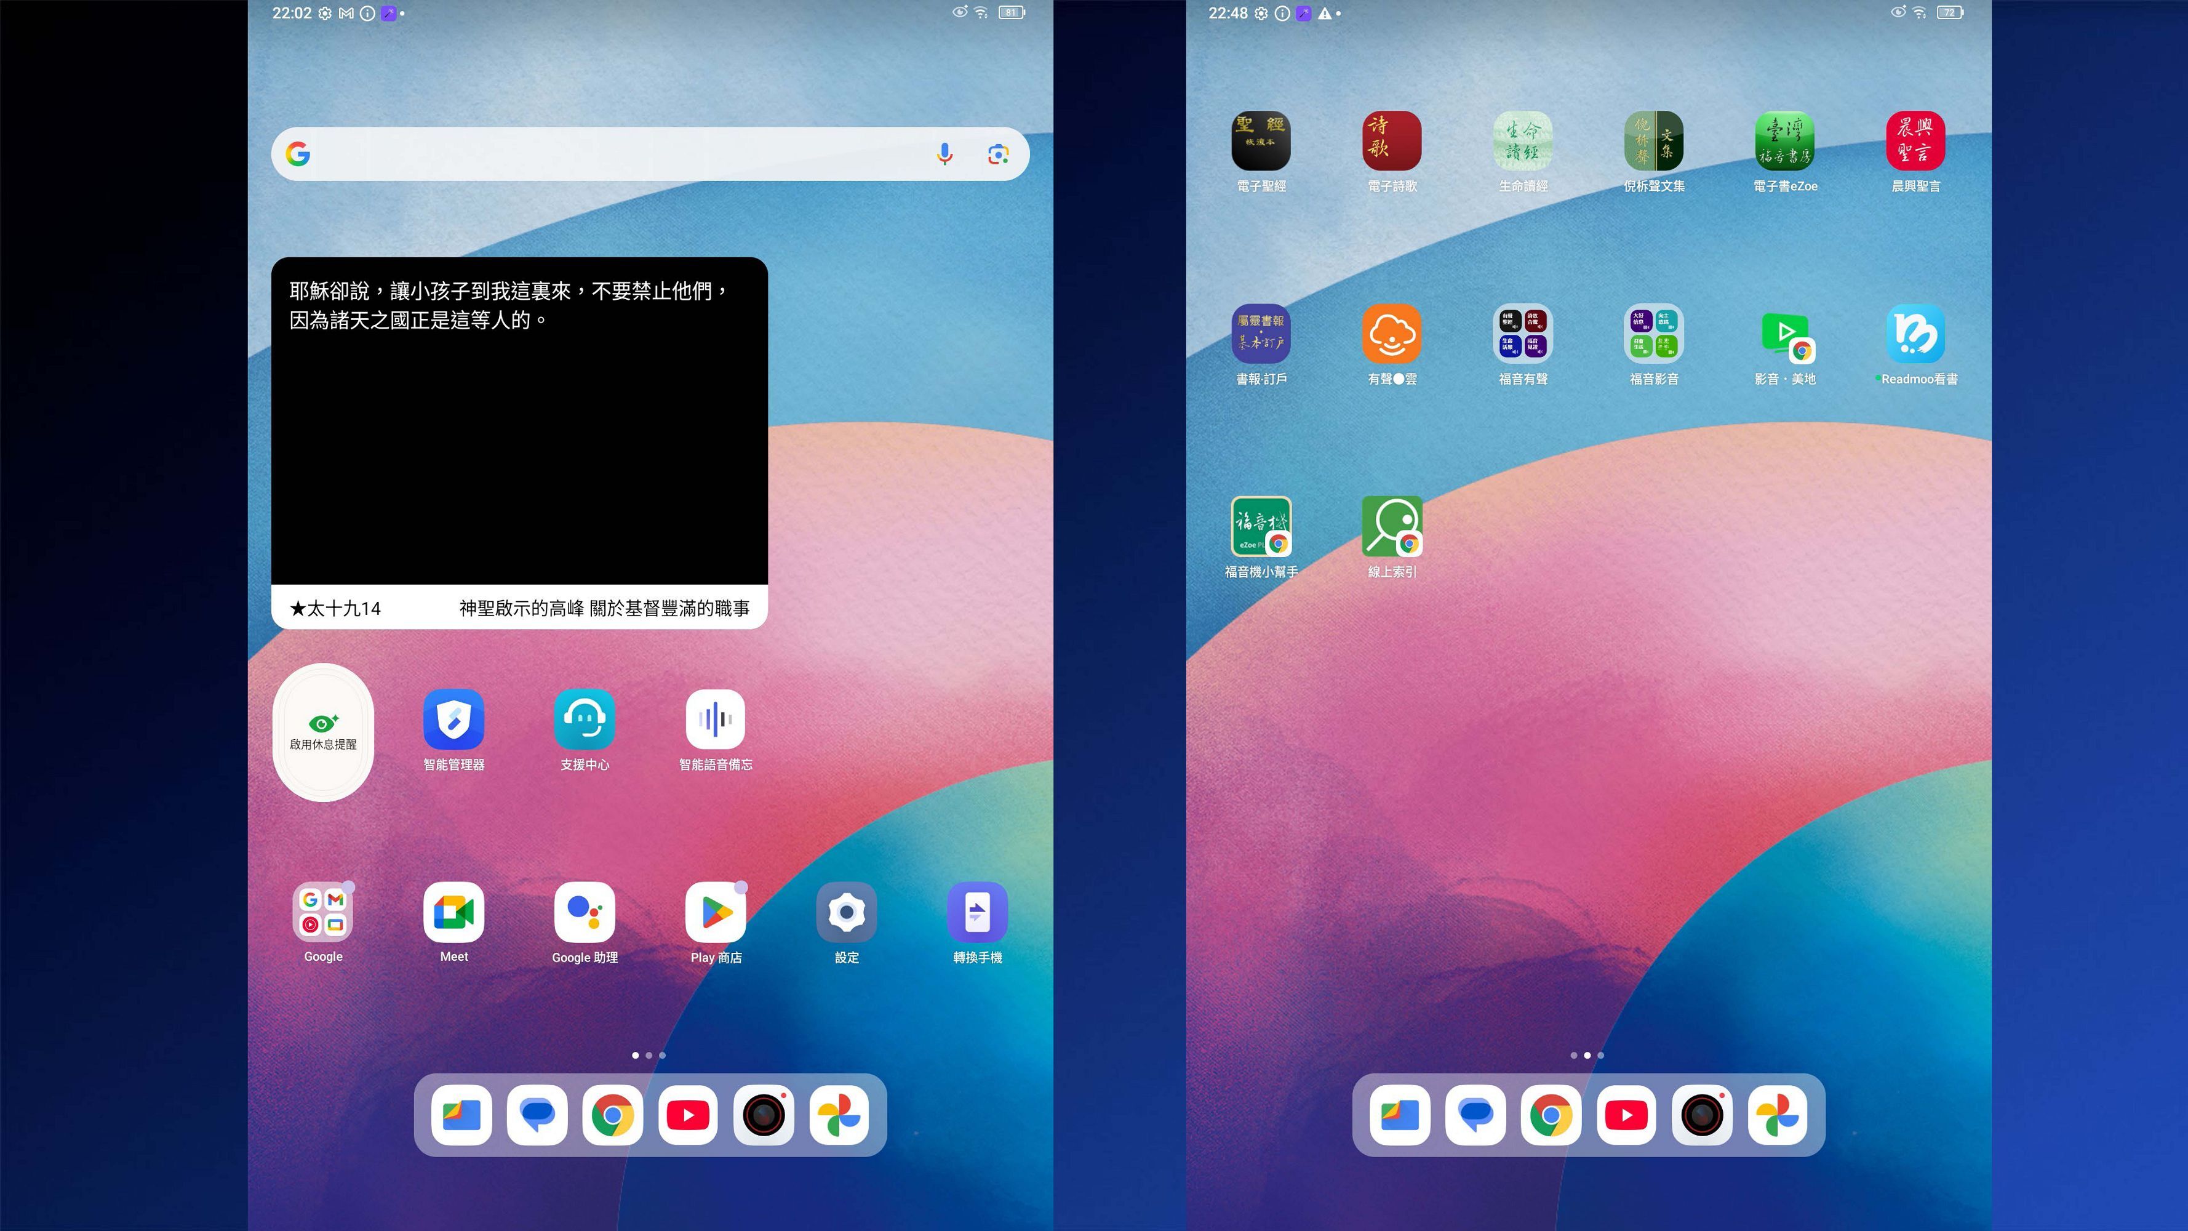This screenshot has height=1231, width=2188.
Task: Open the 有聲雲 orange cloud app
Action: coord(1391,334)
